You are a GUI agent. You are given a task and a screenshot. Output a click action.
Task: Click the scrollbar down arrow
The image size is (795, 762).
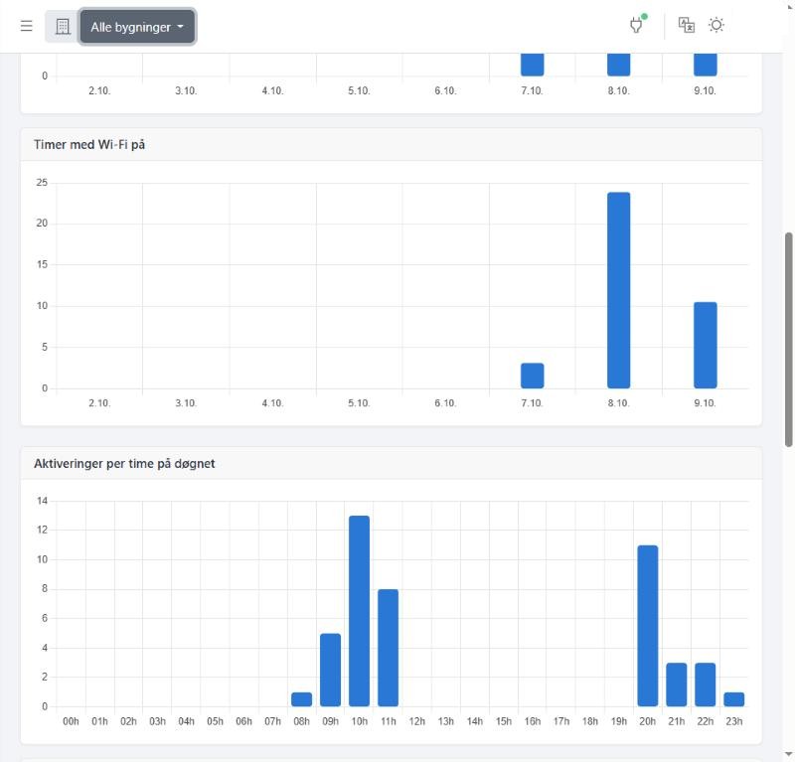(x=788, y=754)
